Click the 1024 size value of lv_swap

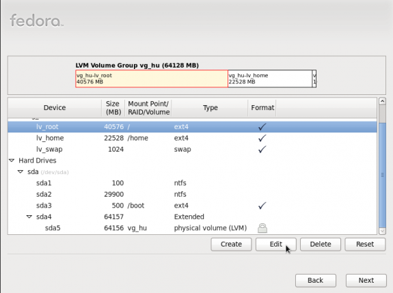pyautogui.click(x=116, y=150)
